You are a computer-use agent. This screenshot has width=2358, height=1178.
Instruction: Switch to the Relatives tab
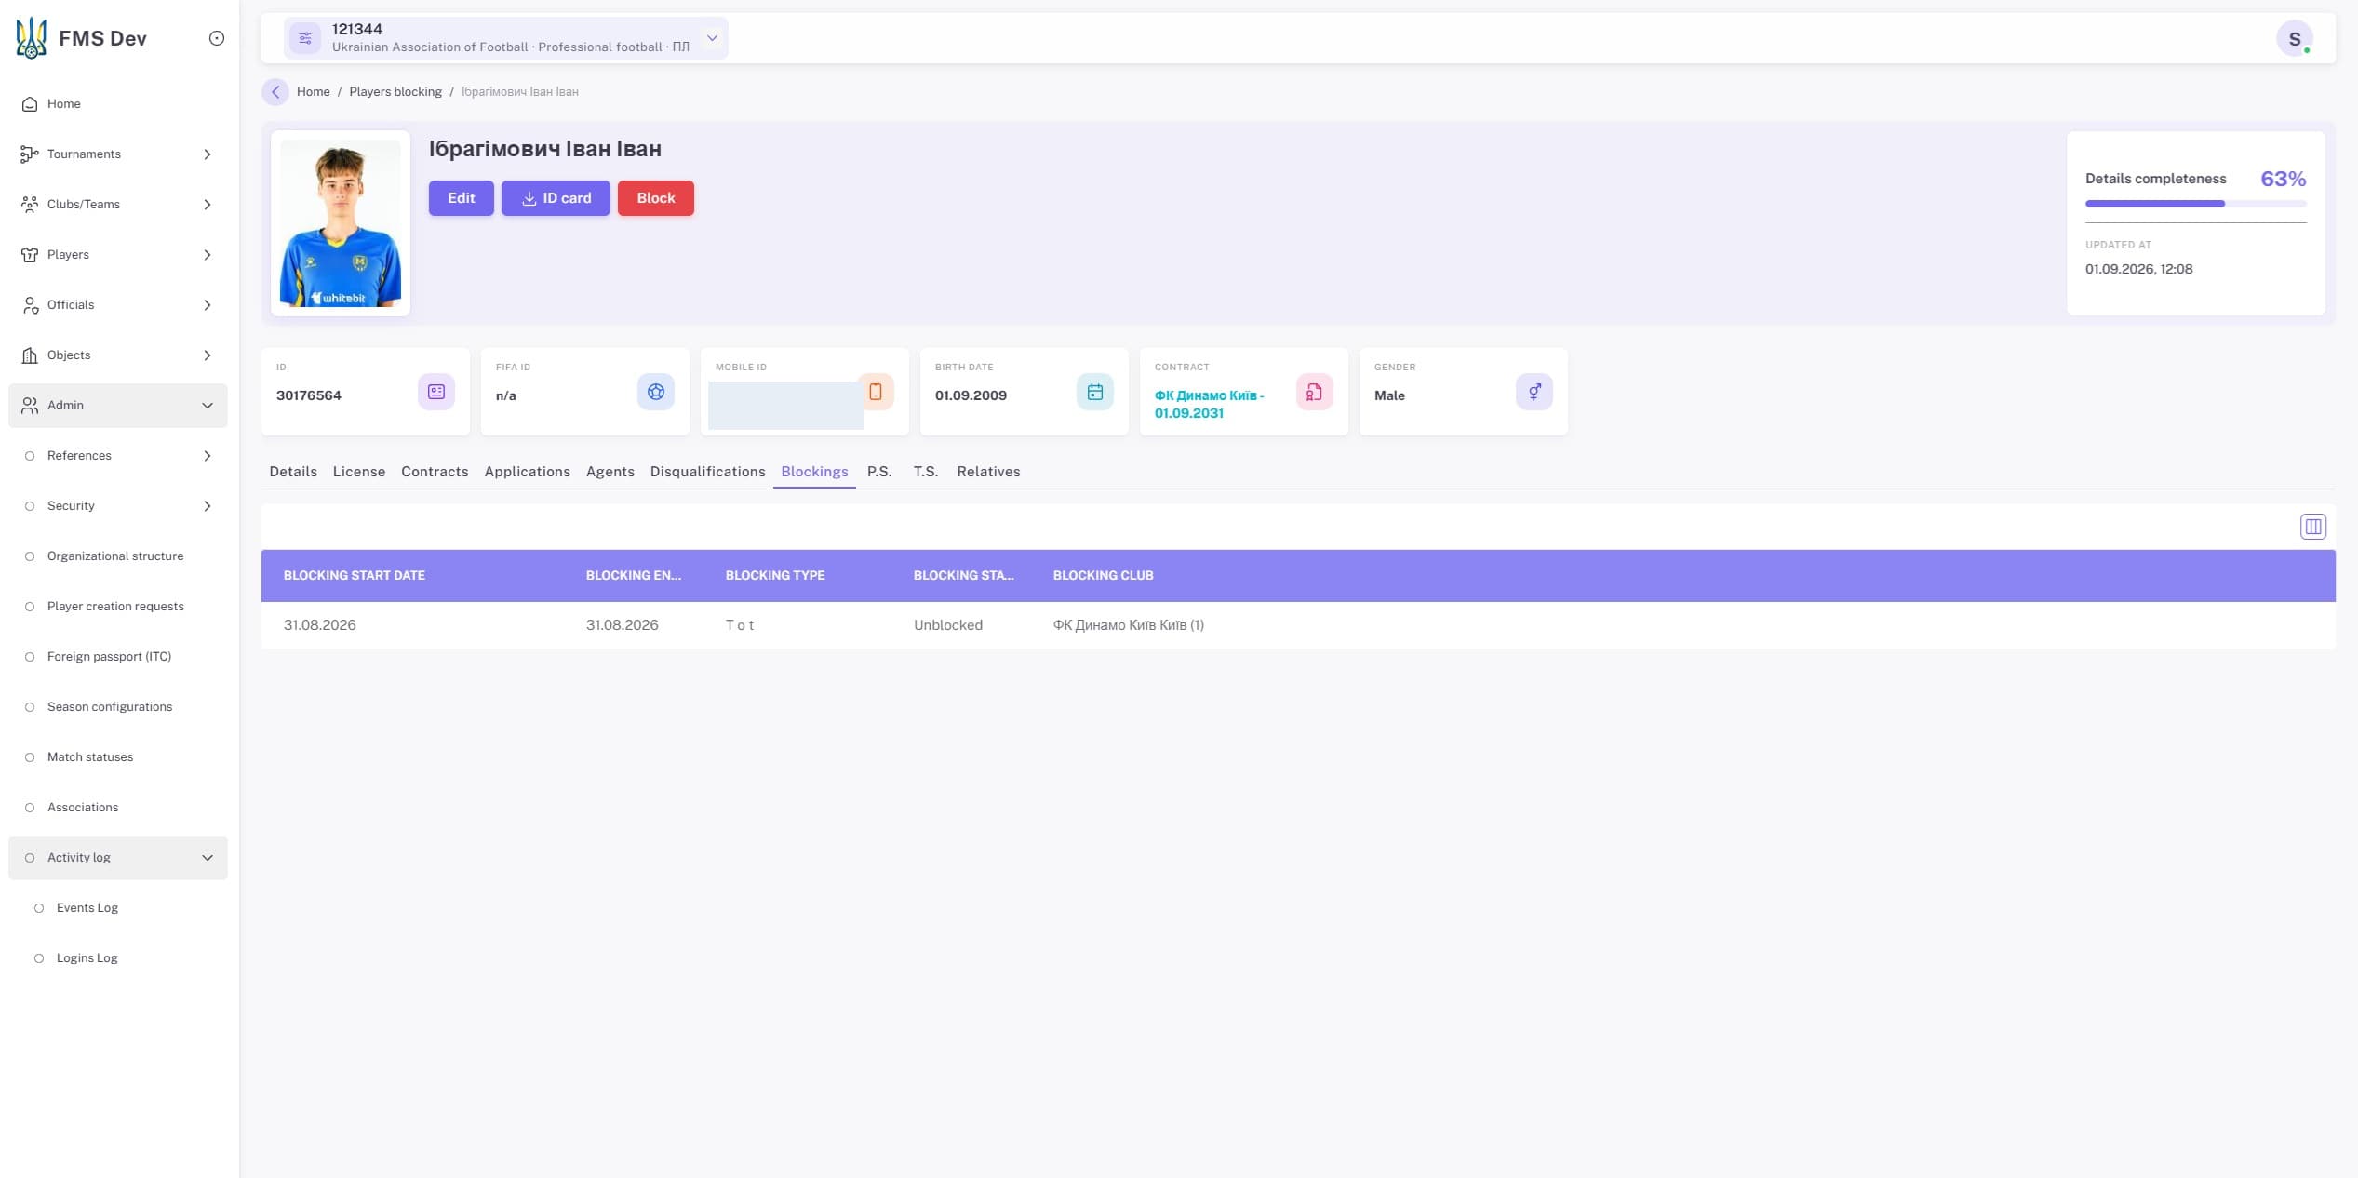[988, 472]
